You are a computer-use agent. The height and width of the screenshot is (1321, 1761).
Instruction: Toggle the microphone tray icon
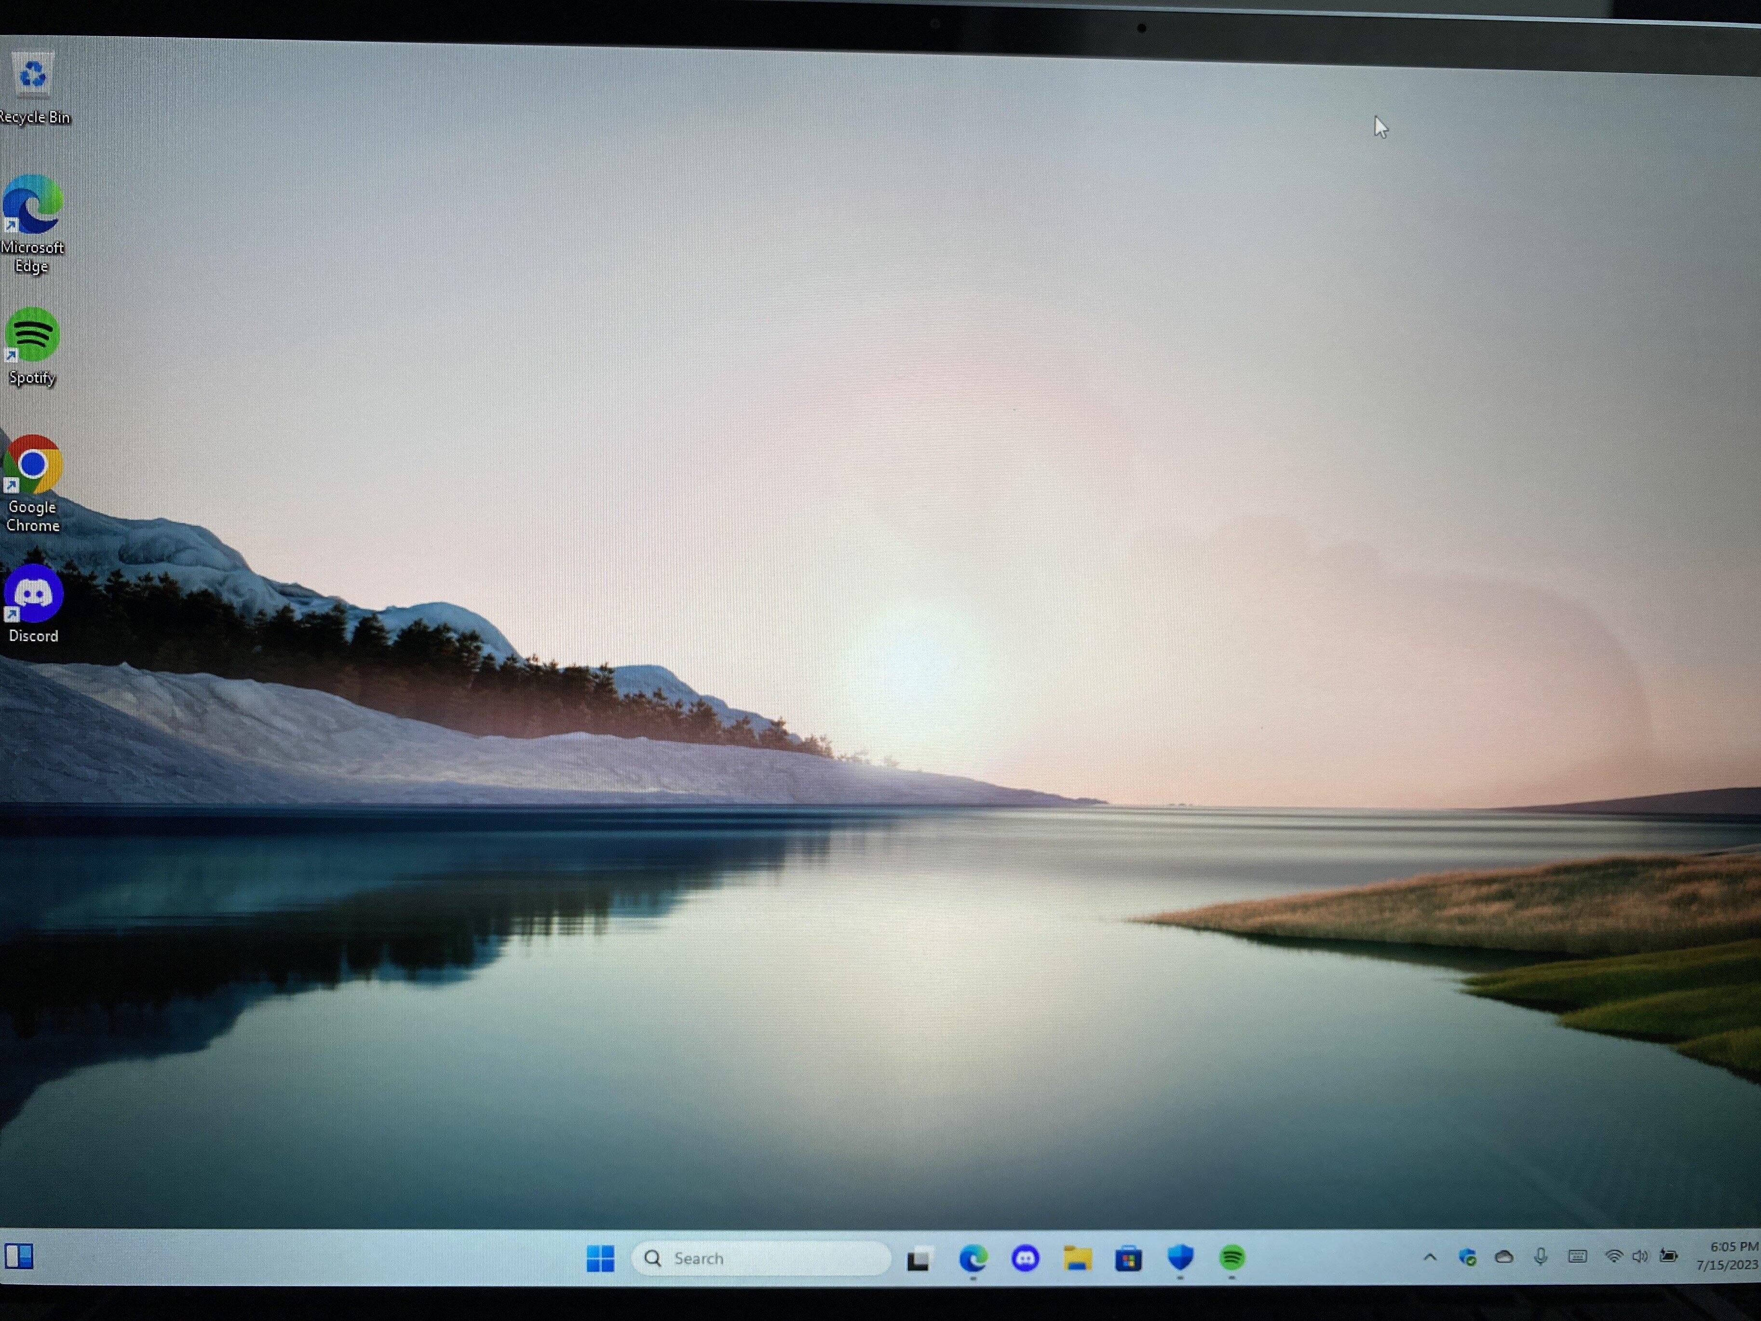pyautogui.click(x=1541, y=1256)
